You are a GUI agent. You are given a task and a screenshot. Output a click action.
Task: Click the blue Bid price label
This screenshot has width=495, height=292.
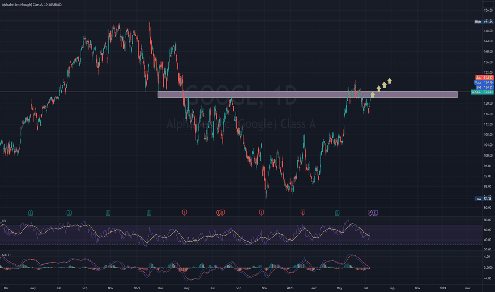[484, 87]
